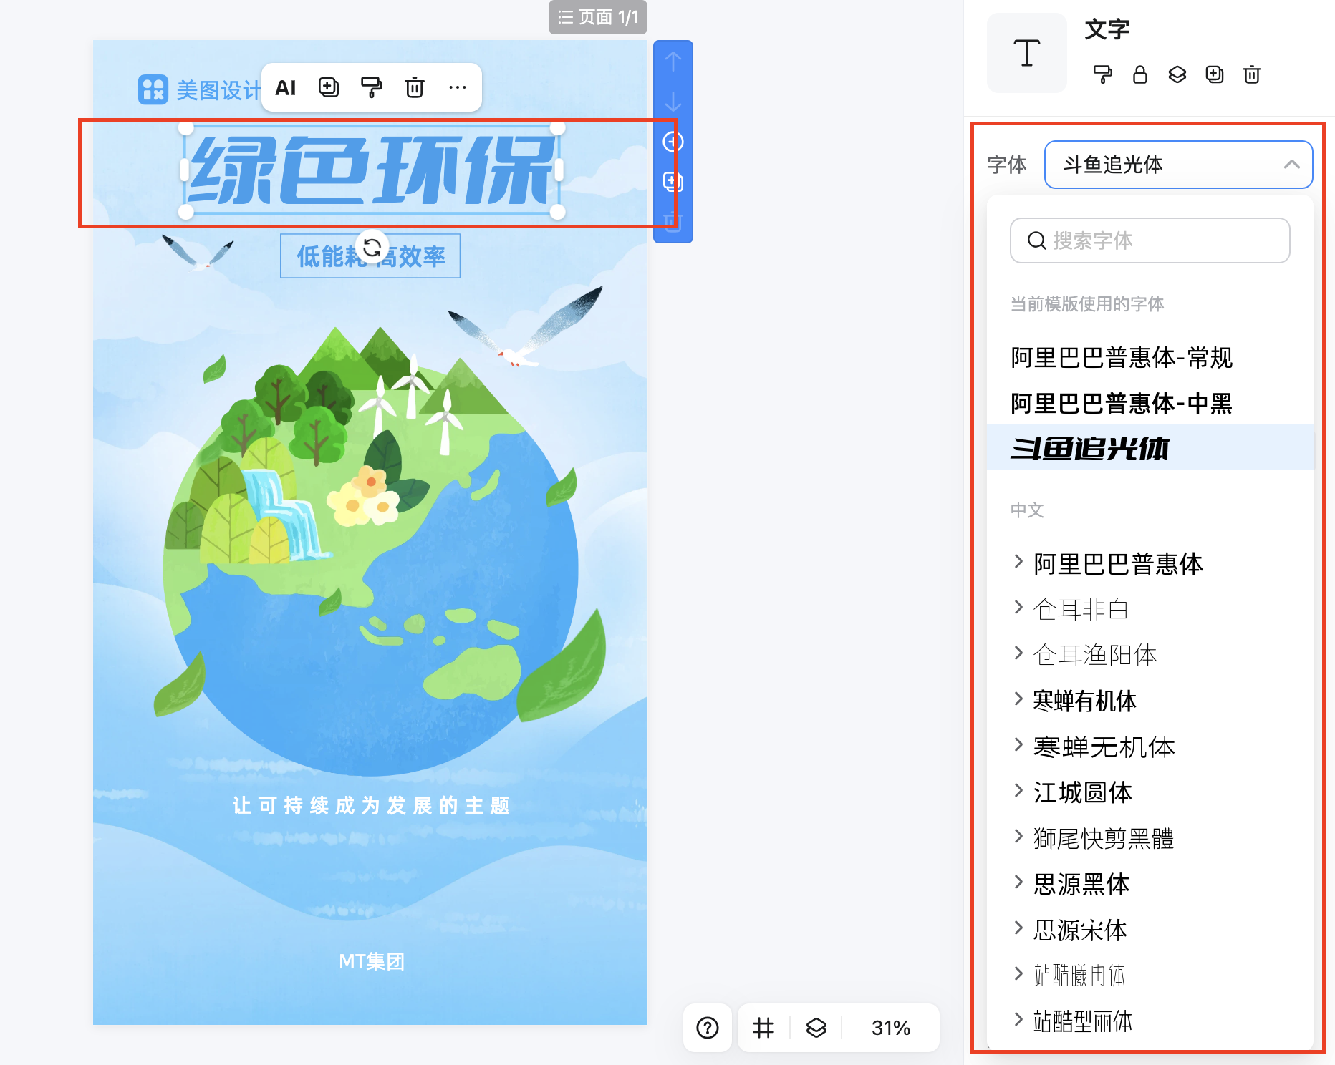Image resolution: width=1335 pixels, height=1065 pixels.
Task: Open the AI tools in the floating toolbar
Action: 286,87
